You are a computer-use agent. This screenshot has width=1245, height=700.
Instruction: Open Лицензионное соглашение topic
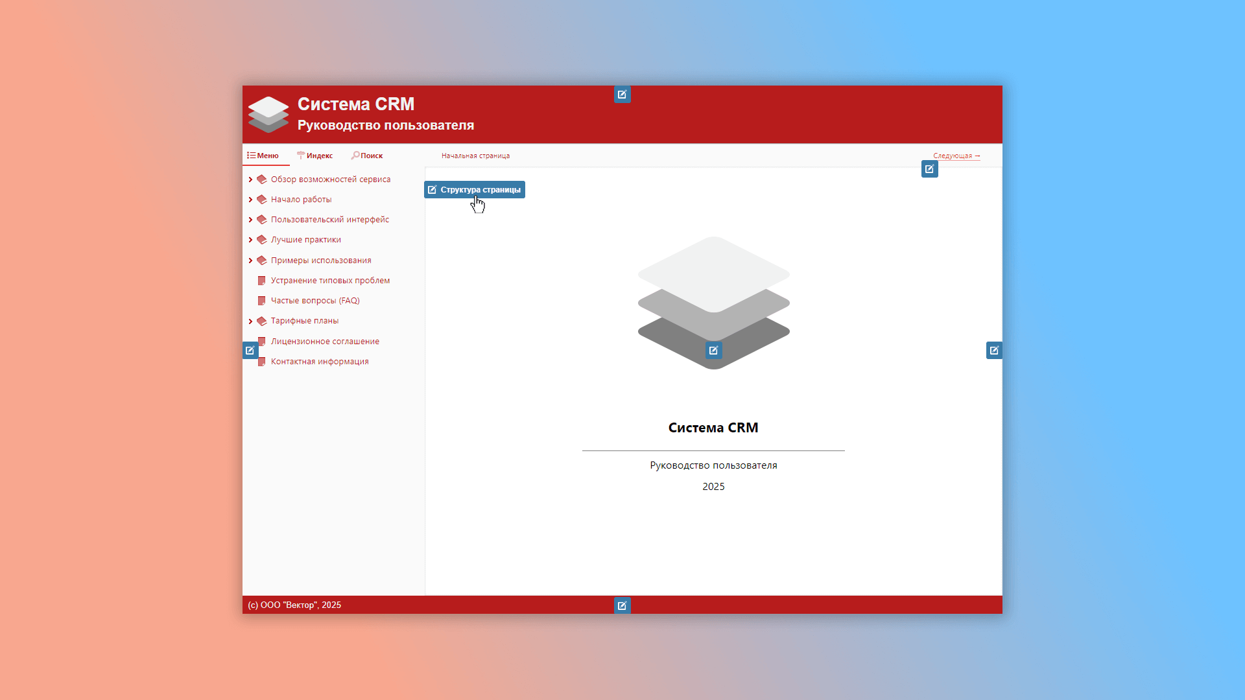tap(325, 342)
